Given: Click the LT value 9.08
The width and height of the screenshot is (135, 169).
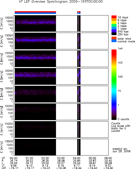Looking at the screenshot, I should (x=13, y=166).
